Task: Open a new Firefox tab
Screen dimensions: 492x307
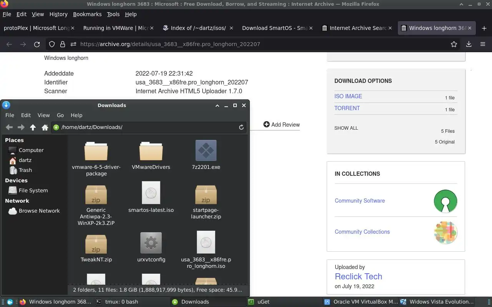Action: pos(484,28)
